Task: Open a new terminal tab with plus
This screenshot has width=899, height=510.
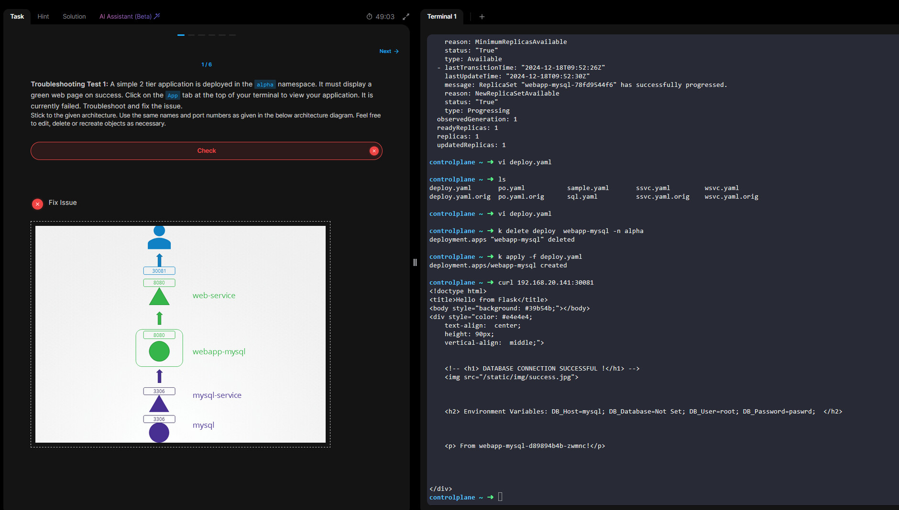Action: 482,17
